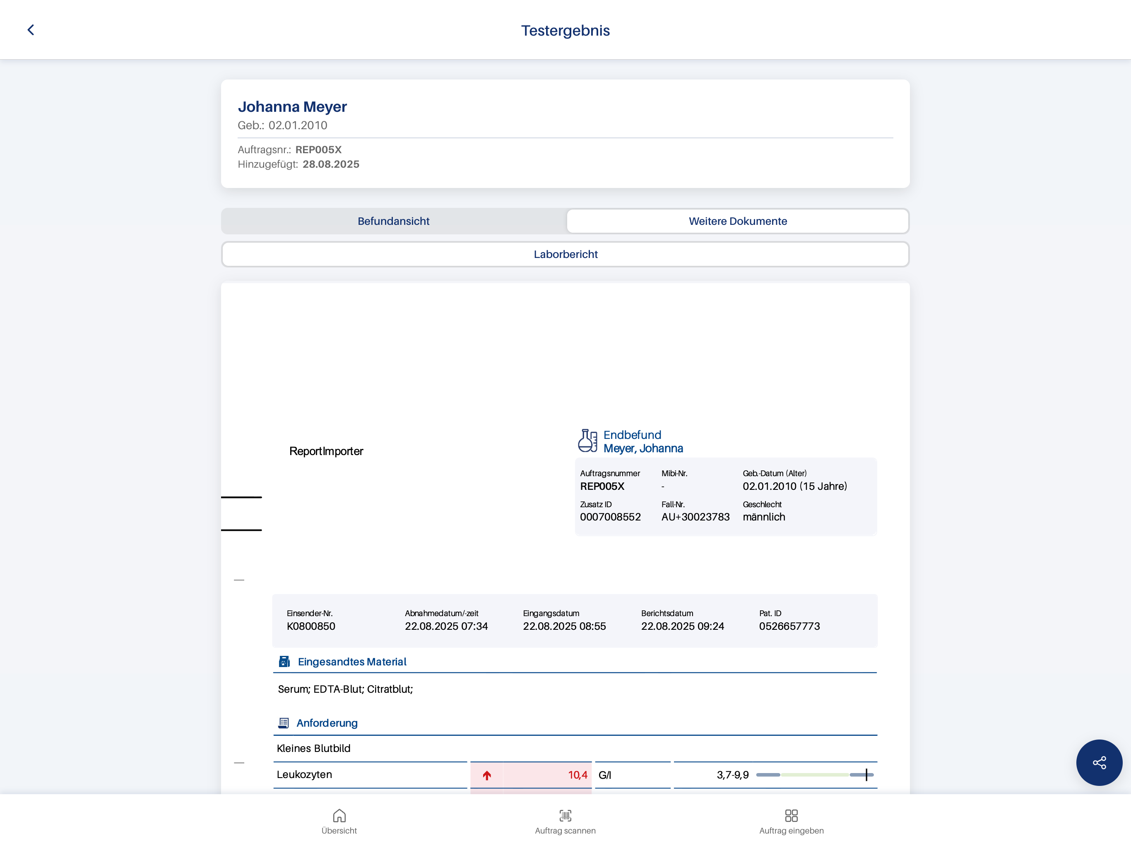Screen dimensions: 1131x848
Task: Switch to the Befundansicht tab
Action: tap(393, 221)
